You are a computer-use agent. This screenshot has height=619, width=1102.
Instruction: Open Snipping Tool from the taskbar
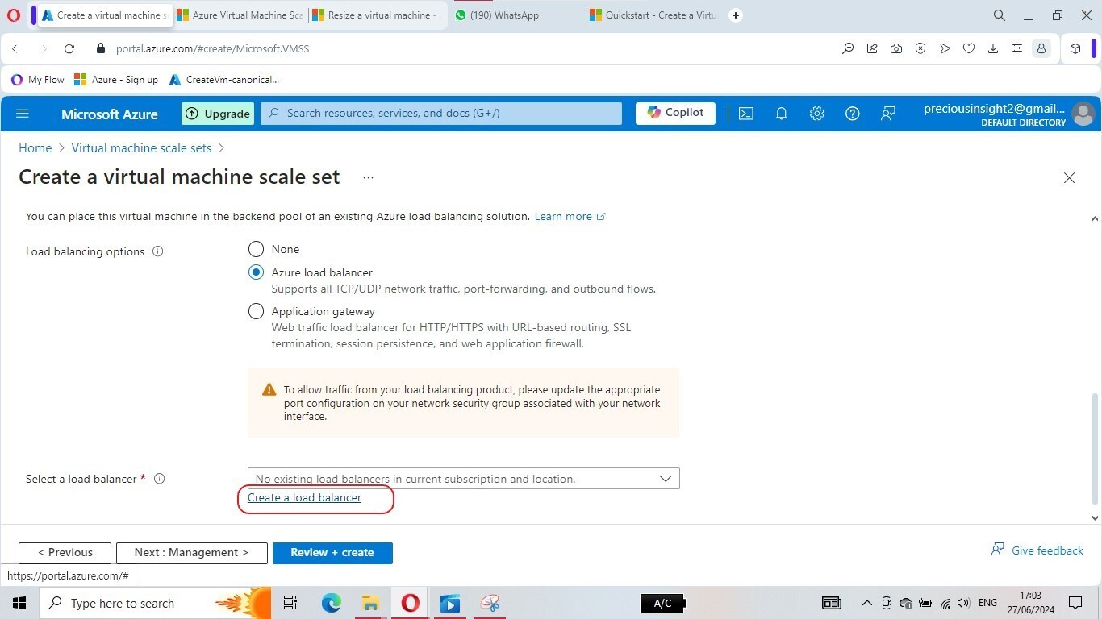click(490, 603)
